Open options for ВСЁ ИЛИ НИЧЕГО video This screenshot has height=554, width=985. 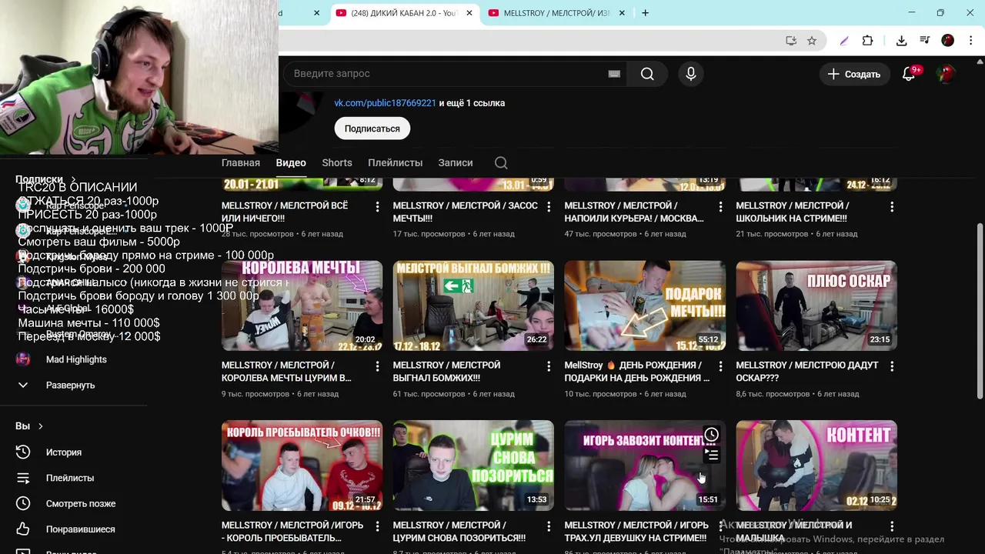tap(377, 207)
